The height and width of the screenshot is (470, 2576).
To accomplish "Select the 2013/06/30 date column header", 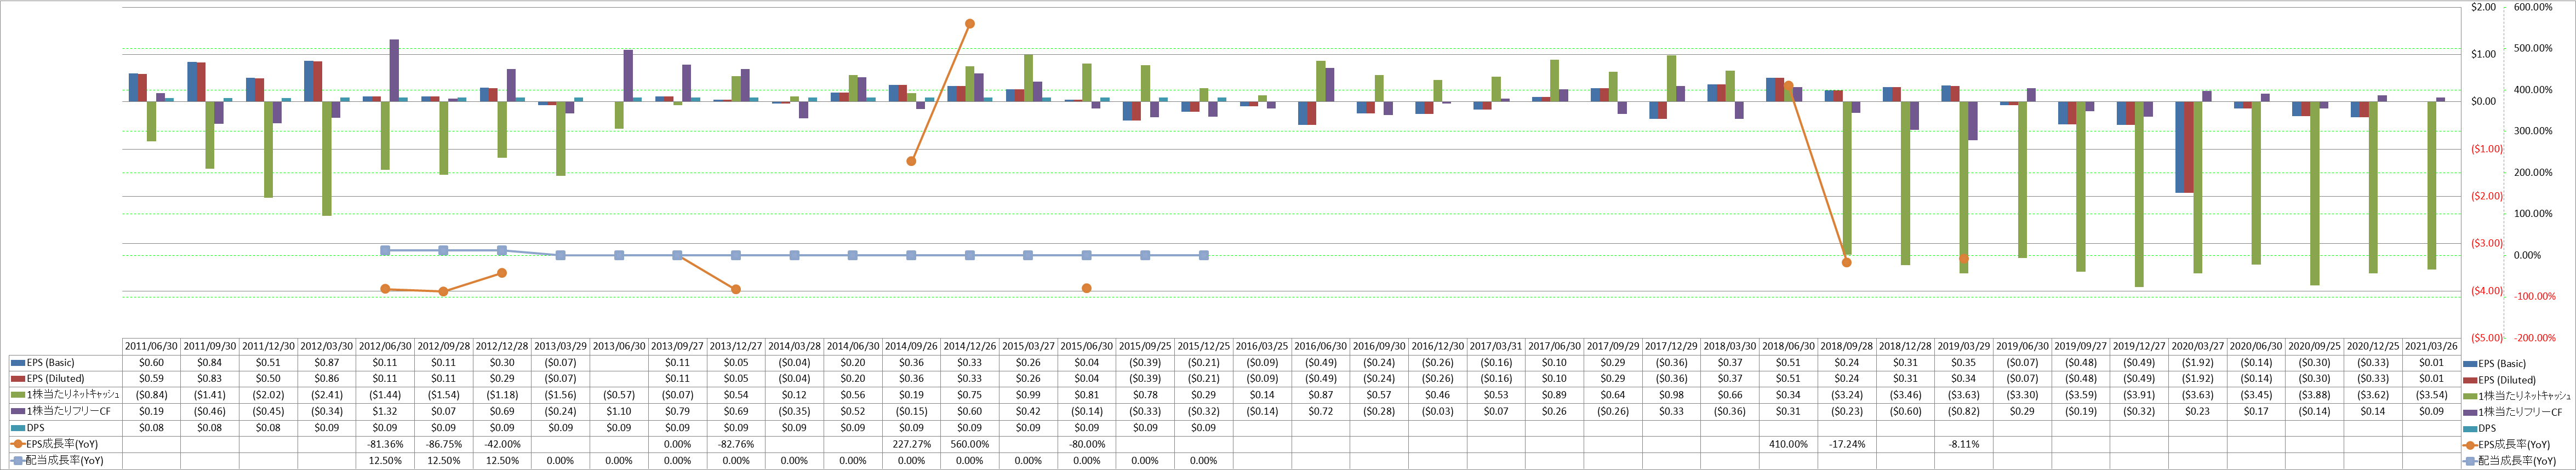I will pyautogui.click(x=619, y=346).
